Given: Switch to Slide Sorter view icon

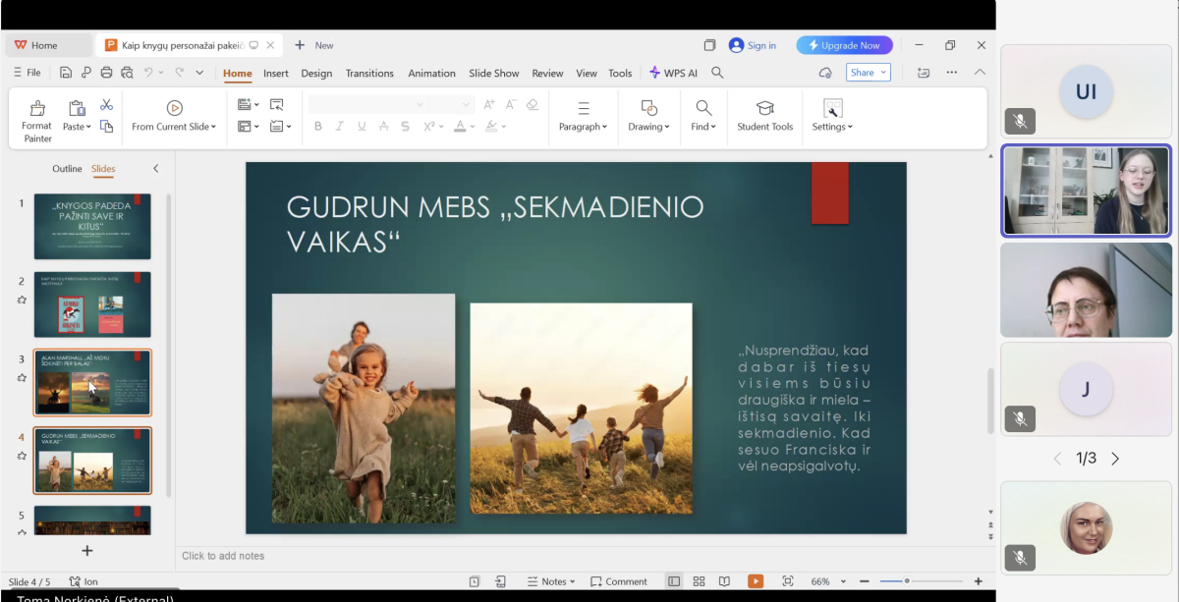Looking at the screenshot, I should tap(699, 581).
